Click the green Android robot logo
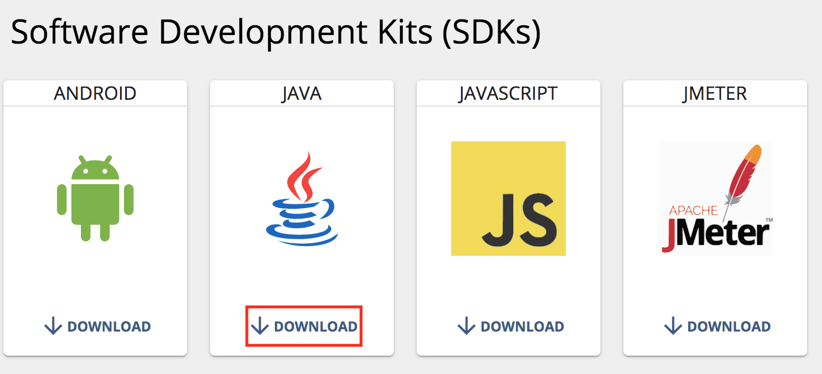This screenshot has width=822, height=374. (95, 198)
